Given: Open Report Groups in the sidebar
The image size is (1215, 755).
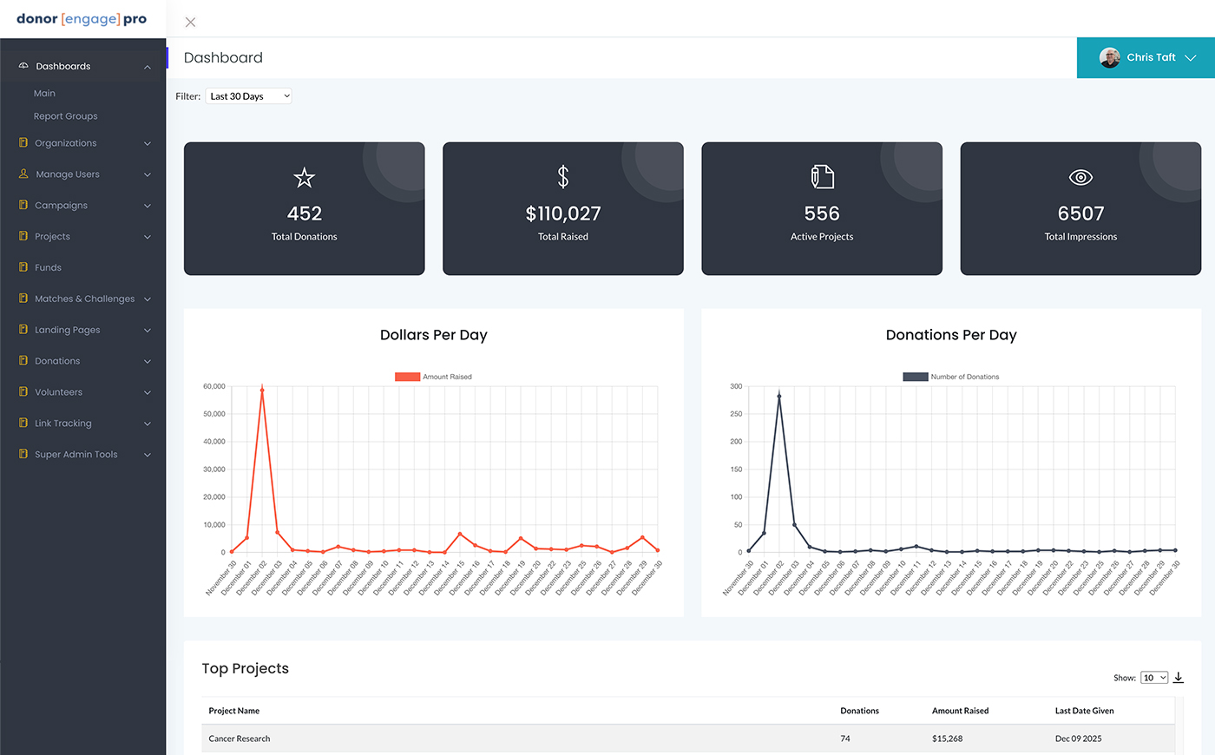Looking at the screenshot, I should pyautogui.click(x=65, y=116).
